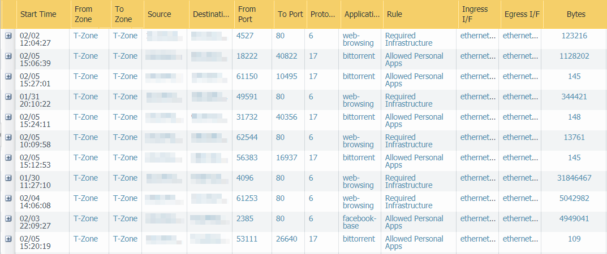The height and width of the screenshot is (254, 607).
Task: Click plus icon beside 01/30 11:27:10
Action: 8,178
